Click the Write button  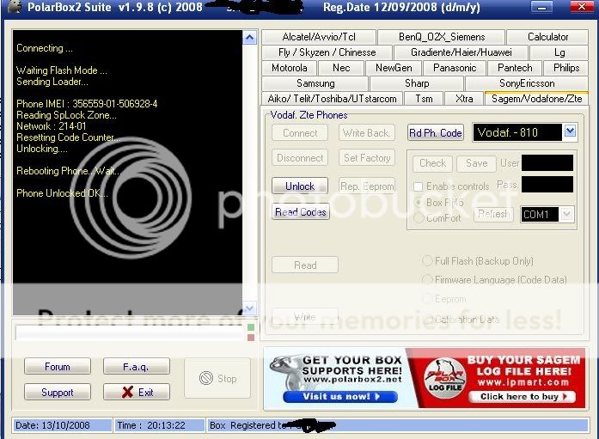click(305, 316)
